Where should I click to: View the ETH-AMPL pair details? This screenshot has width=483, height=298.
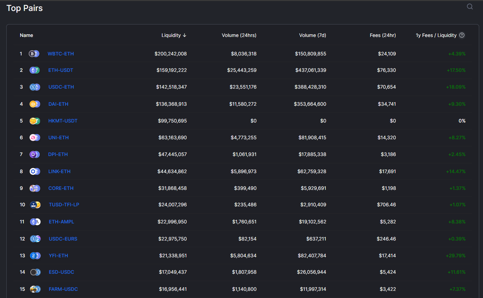pyautogui.click(x=62, y=222)
